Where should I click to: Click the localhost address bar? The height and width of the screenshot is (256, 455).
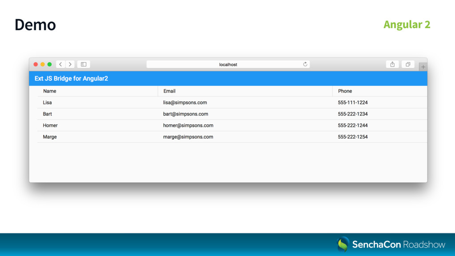tap(228, 64)
